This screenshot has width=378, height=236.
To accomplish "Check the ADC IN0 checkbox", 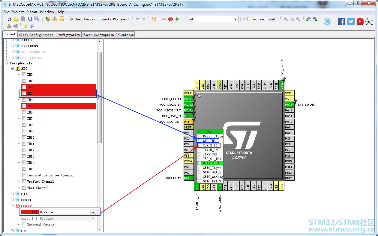I will click(x=24, y=75).
